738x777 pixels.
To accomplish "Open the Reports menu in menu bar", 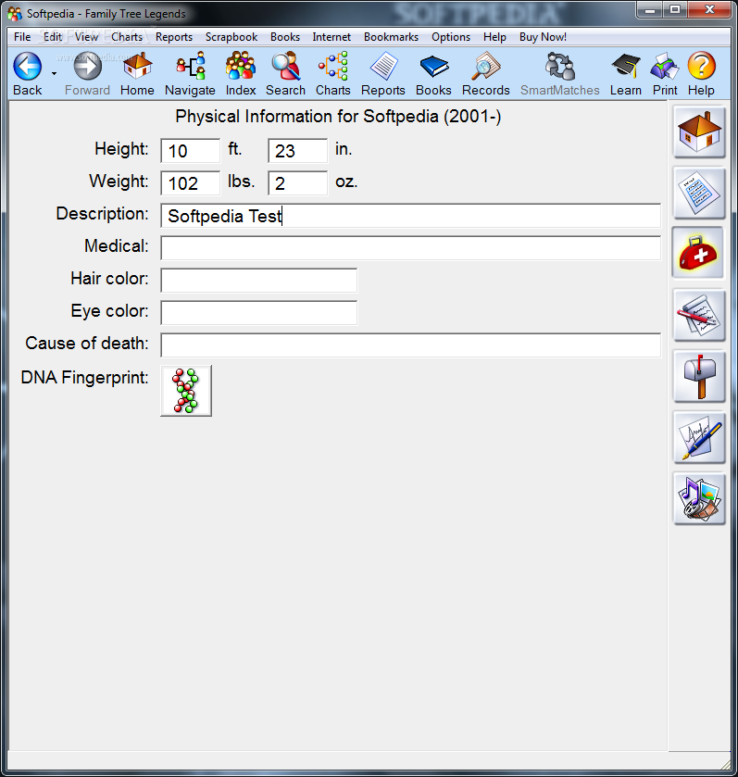I will tap(174, 37).
